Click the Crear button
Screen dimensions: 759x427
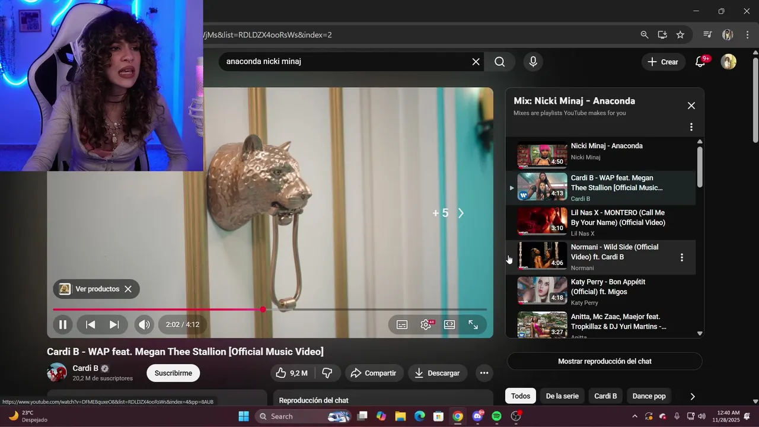point(664,62)
